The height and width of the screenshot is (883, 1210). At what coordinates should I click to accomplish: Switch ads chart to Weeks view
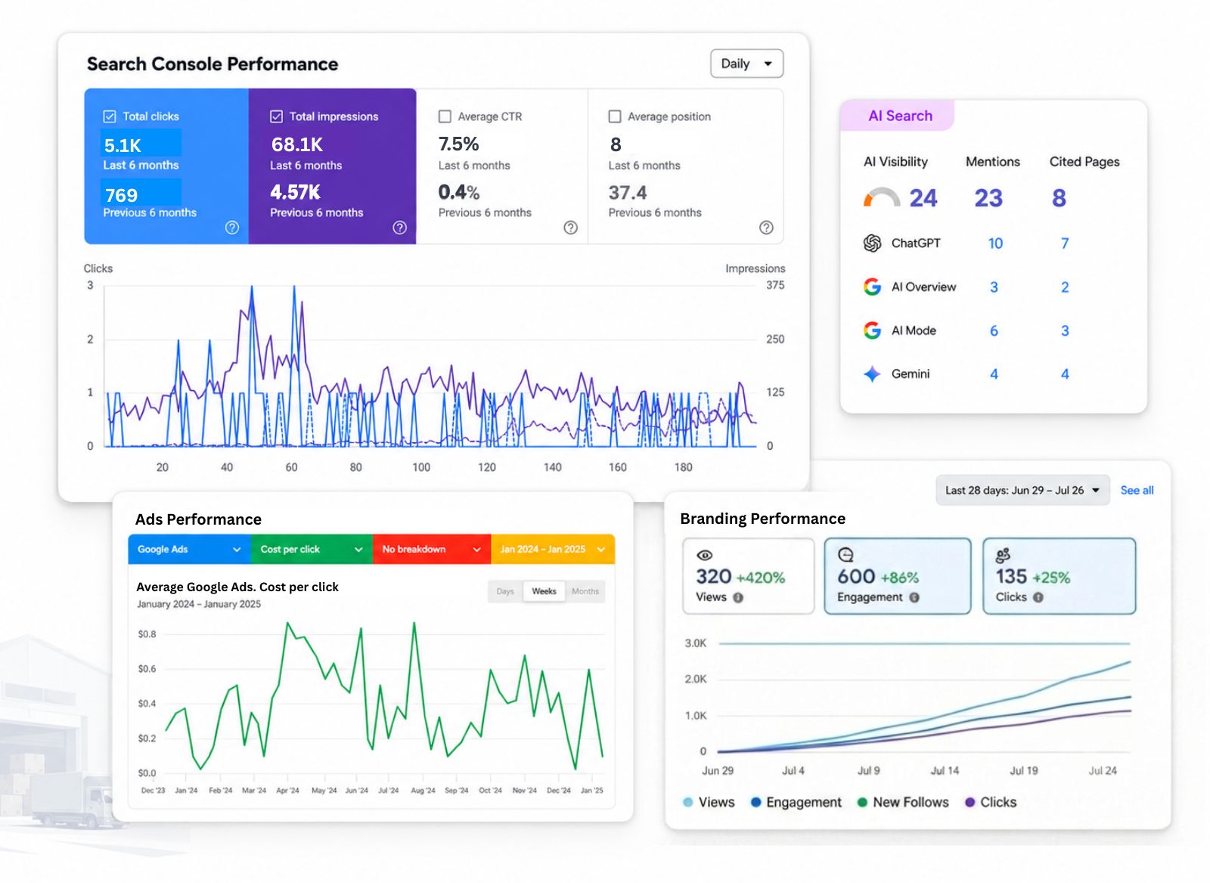coord(544,591)
